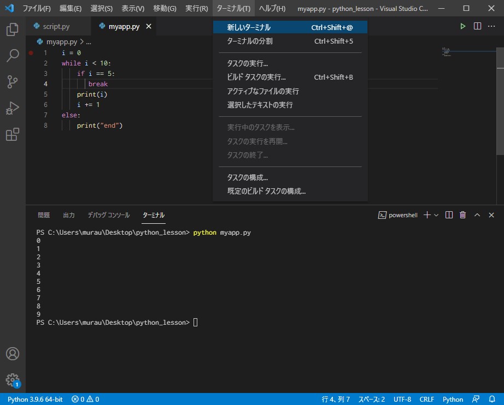
Task: Switch to the 問題 panel tab
Action: 44,215
